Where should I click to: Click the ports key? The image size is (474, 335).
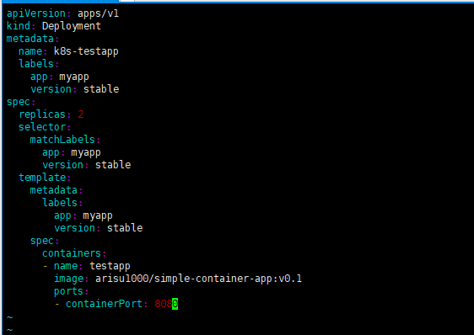[x=68, y=291]
